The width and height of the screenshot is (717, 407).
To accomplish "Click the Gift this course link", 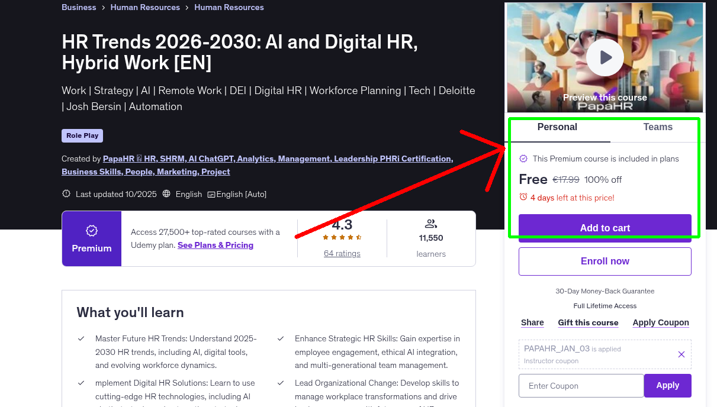I will coord(588,322).
